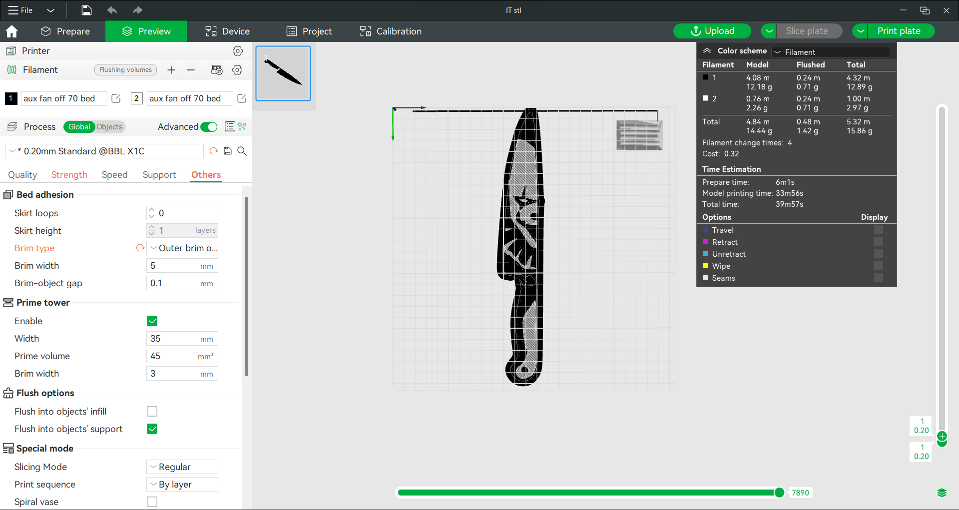Open the process preset dropdown
Image resolution: width=959 pixels, height=510 pixels.
[104, 151]
